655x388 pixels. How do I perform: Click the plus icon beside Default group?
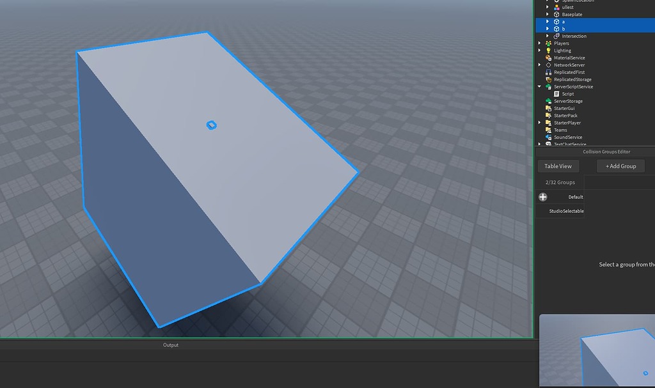(x=542, y=197)
